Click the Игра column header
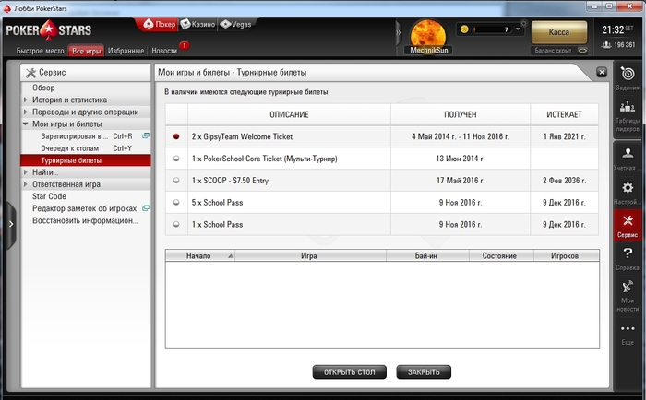Screen dimensions: 646x400 310,255
